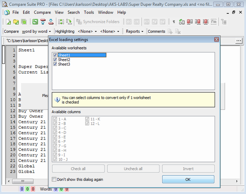Click the swap panels vertical arrows icon
The width and height of the screenshot is (246, 194).
coord(61,22)
